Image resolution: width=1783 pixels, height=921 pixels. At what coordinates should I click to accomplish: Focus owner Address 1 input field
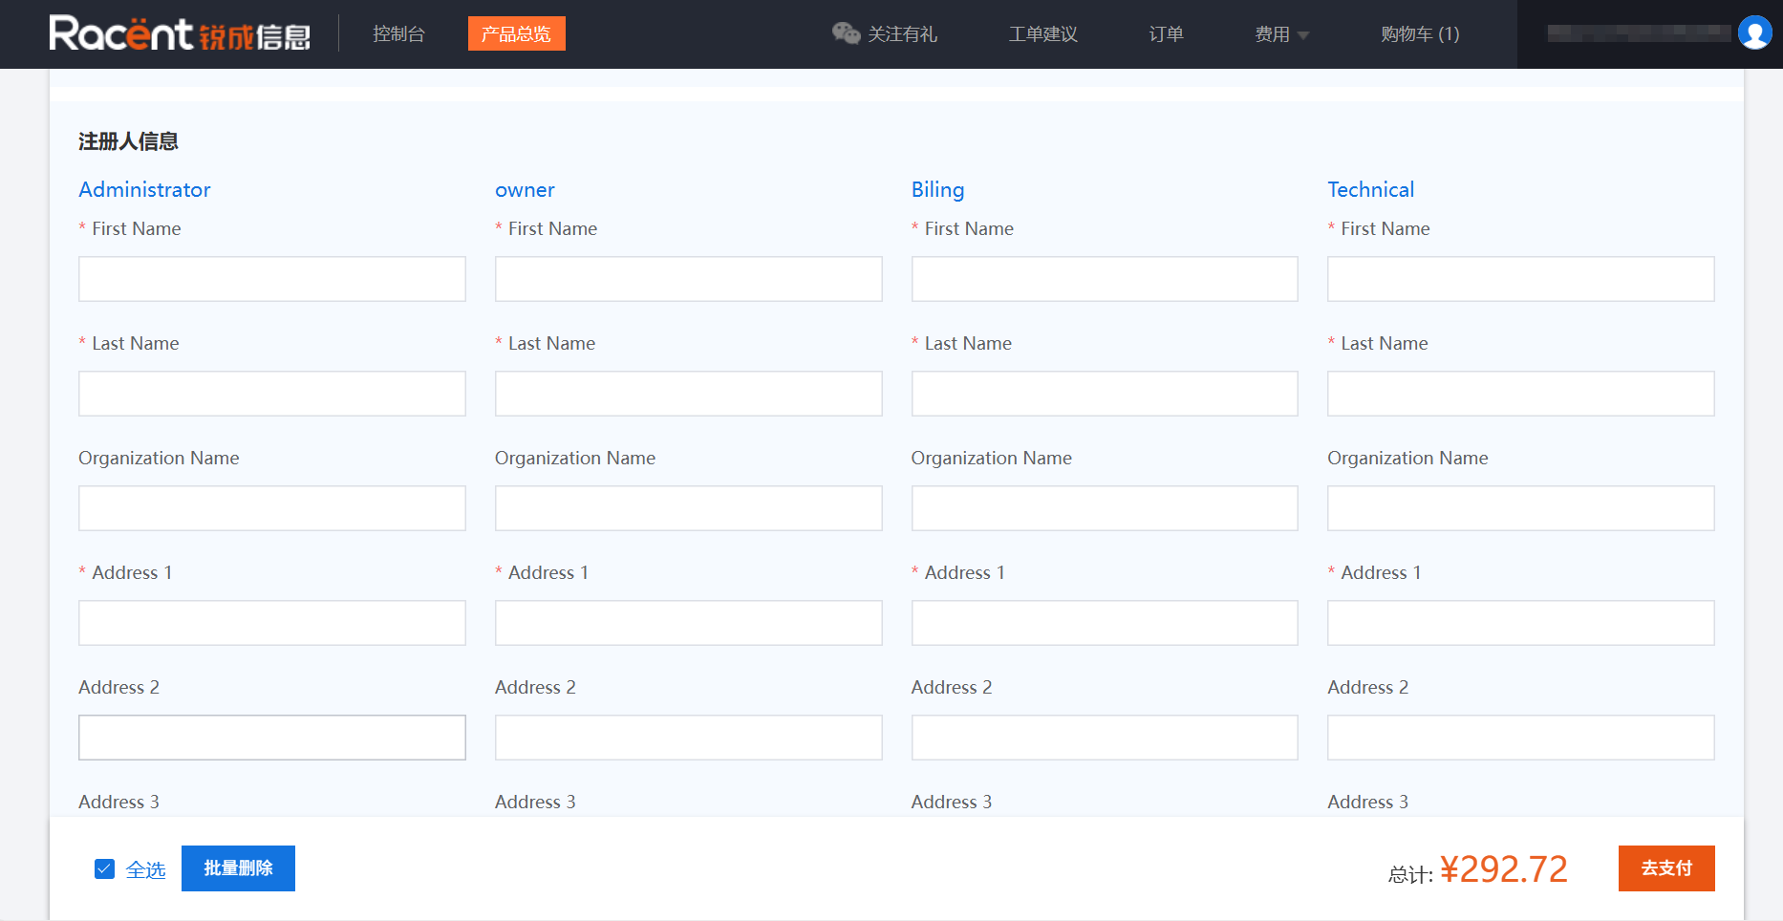(x=688, y=623)
